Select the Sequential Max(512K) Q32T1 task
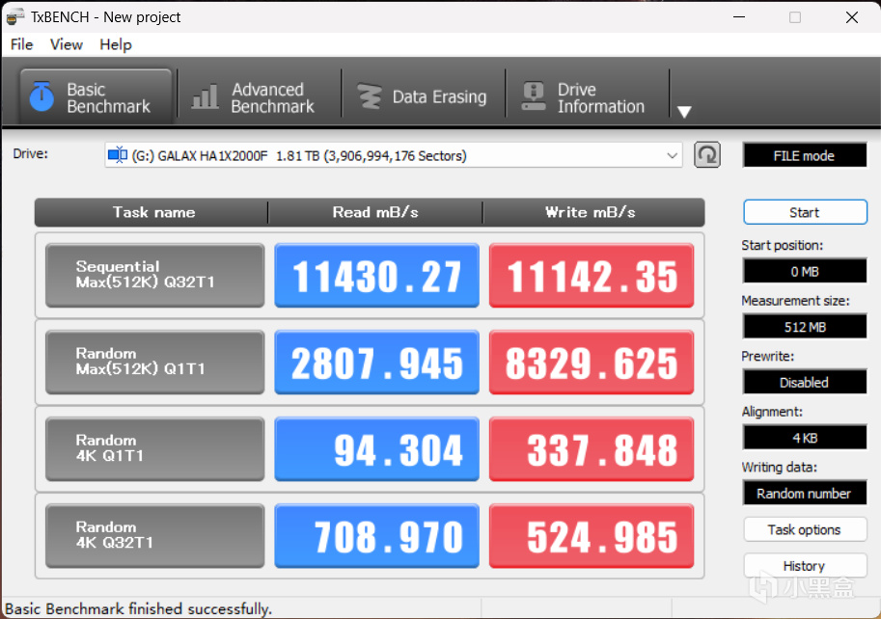The image size is (881, 619). [155, 275]
